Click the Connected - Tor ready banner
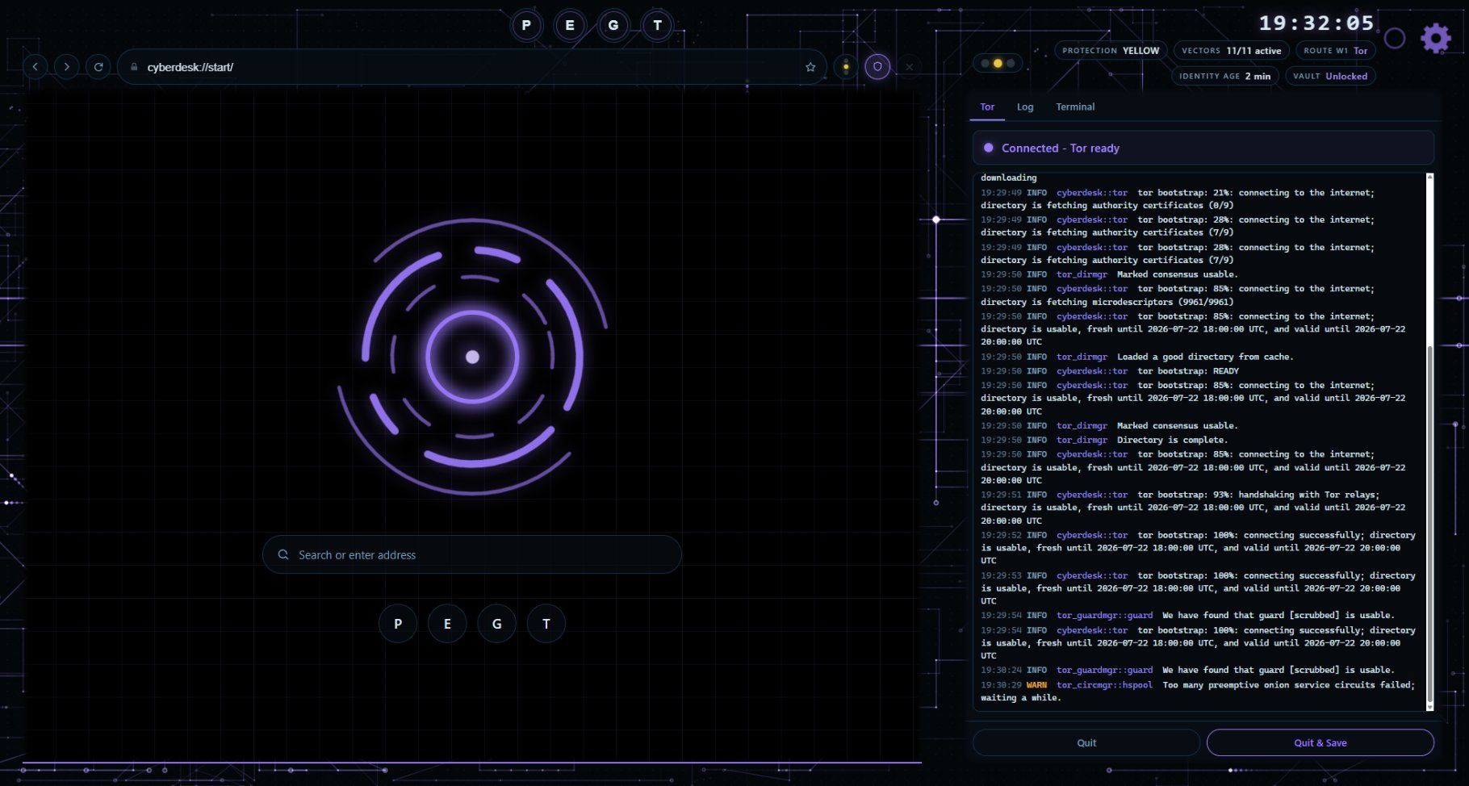This screenshot has height=786, width=1469. [x=1203, y=148]
